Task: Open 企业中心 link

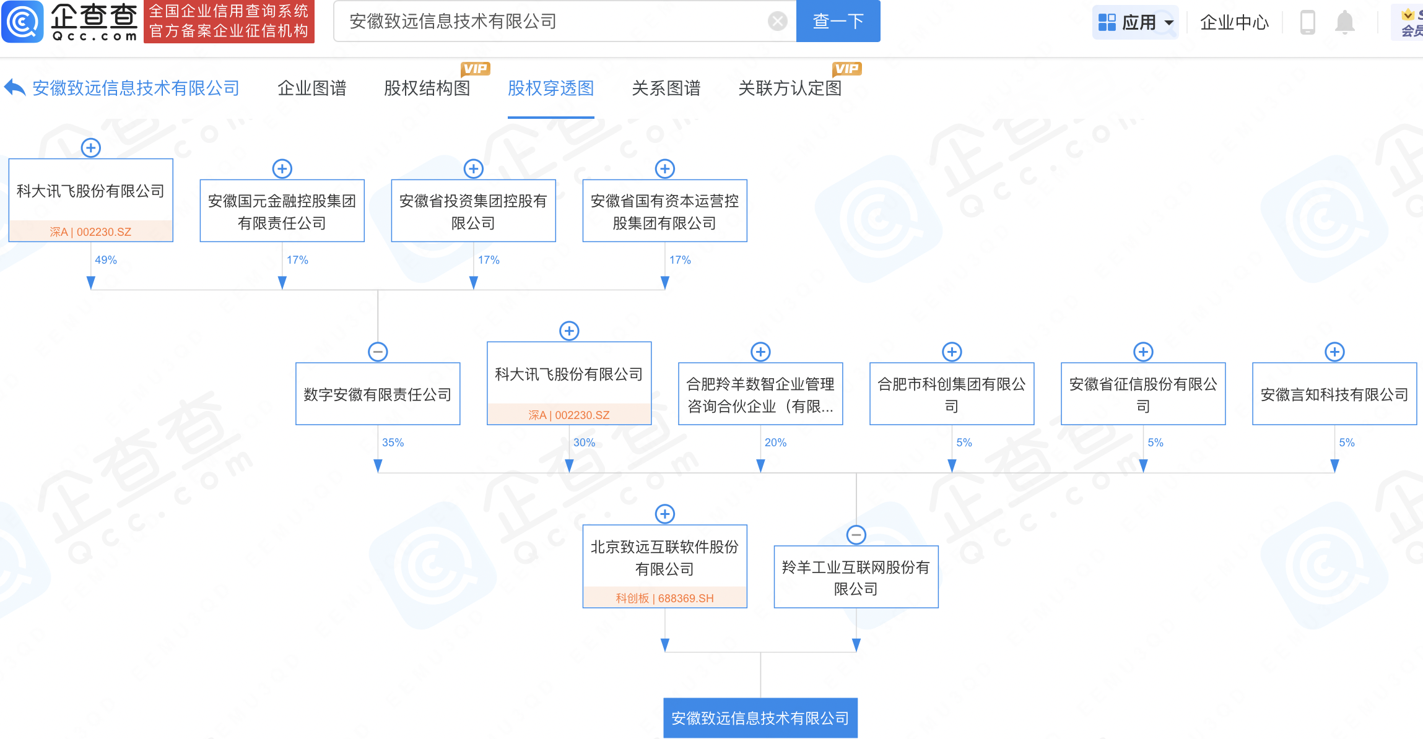Action: coord(1234,22)
